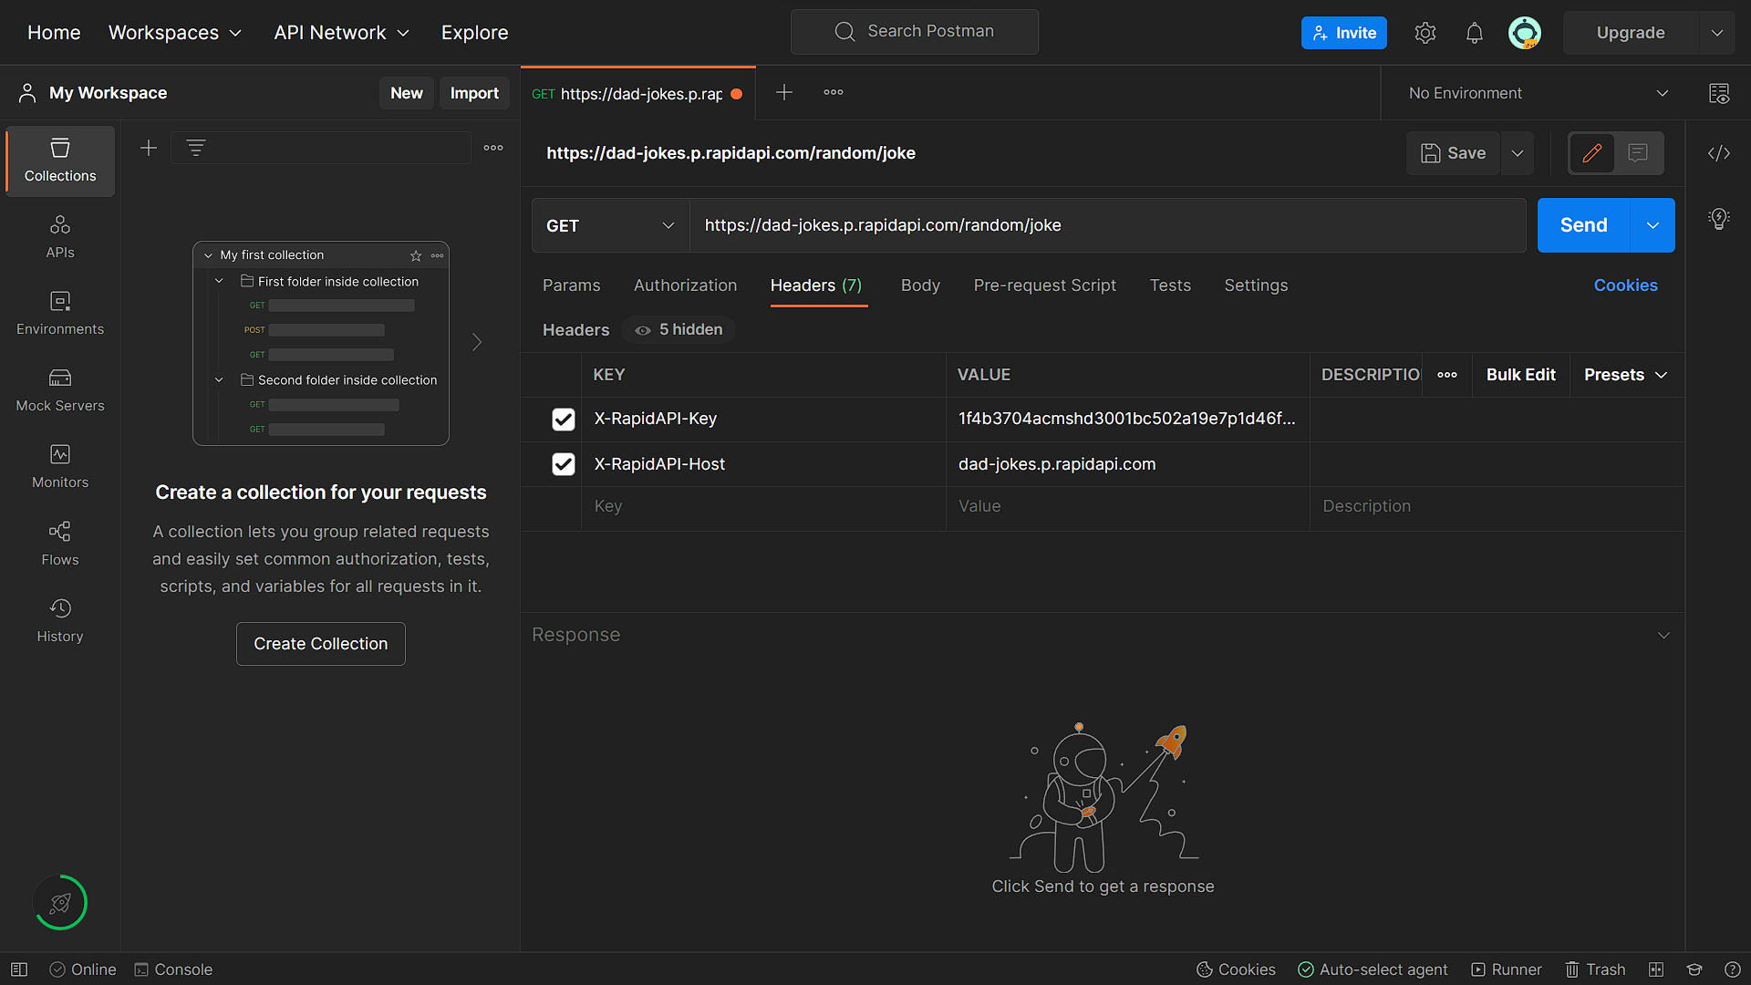Switch to the Authorization tab
The image size is (1751, 985).
pyautogui.click(x=685, y=285)
